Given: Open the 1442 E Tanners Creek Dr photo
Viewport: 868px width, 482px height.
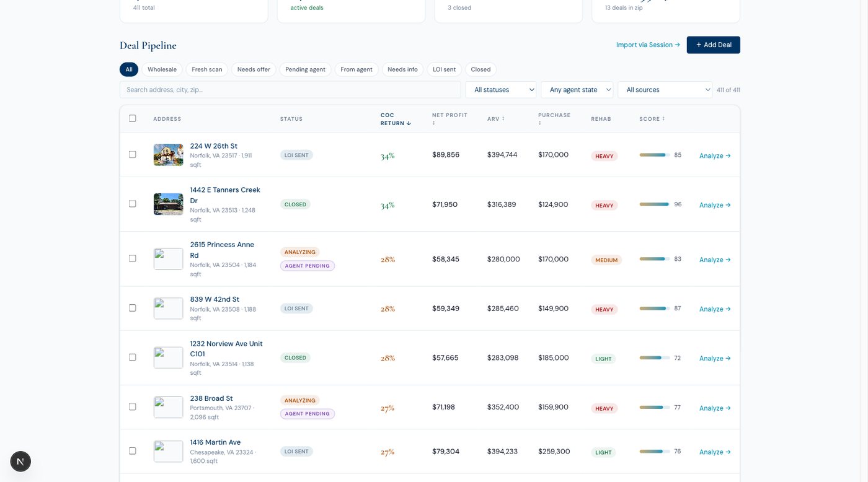Looking at the screenshot, I should coord(169,204).
